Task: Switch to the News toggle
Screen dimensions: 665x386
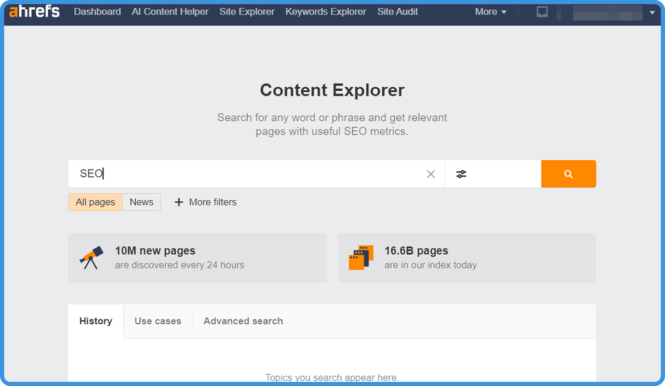Action: tap(141, 202)
